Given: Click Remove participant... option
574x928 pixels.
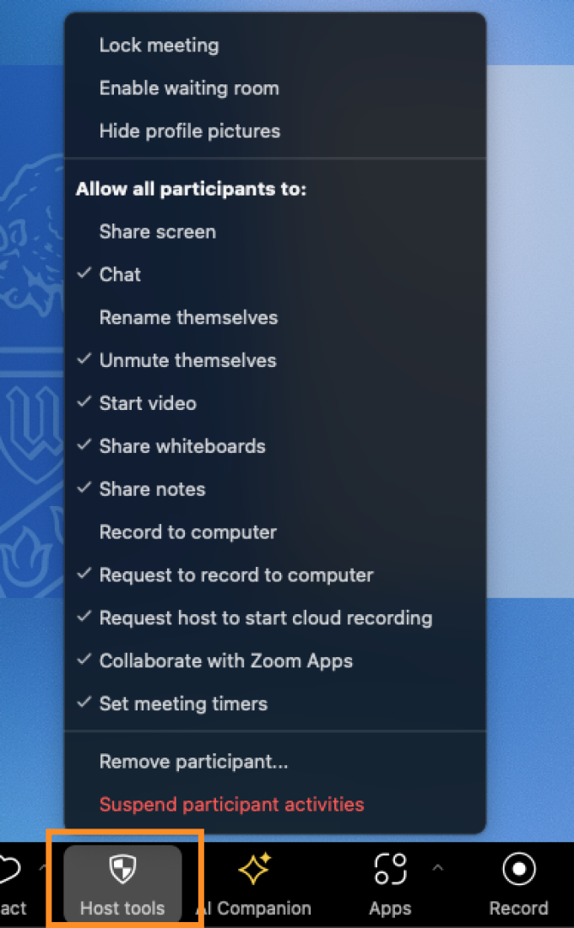Looking at the screenshot, I should click(x=193, y=762).
